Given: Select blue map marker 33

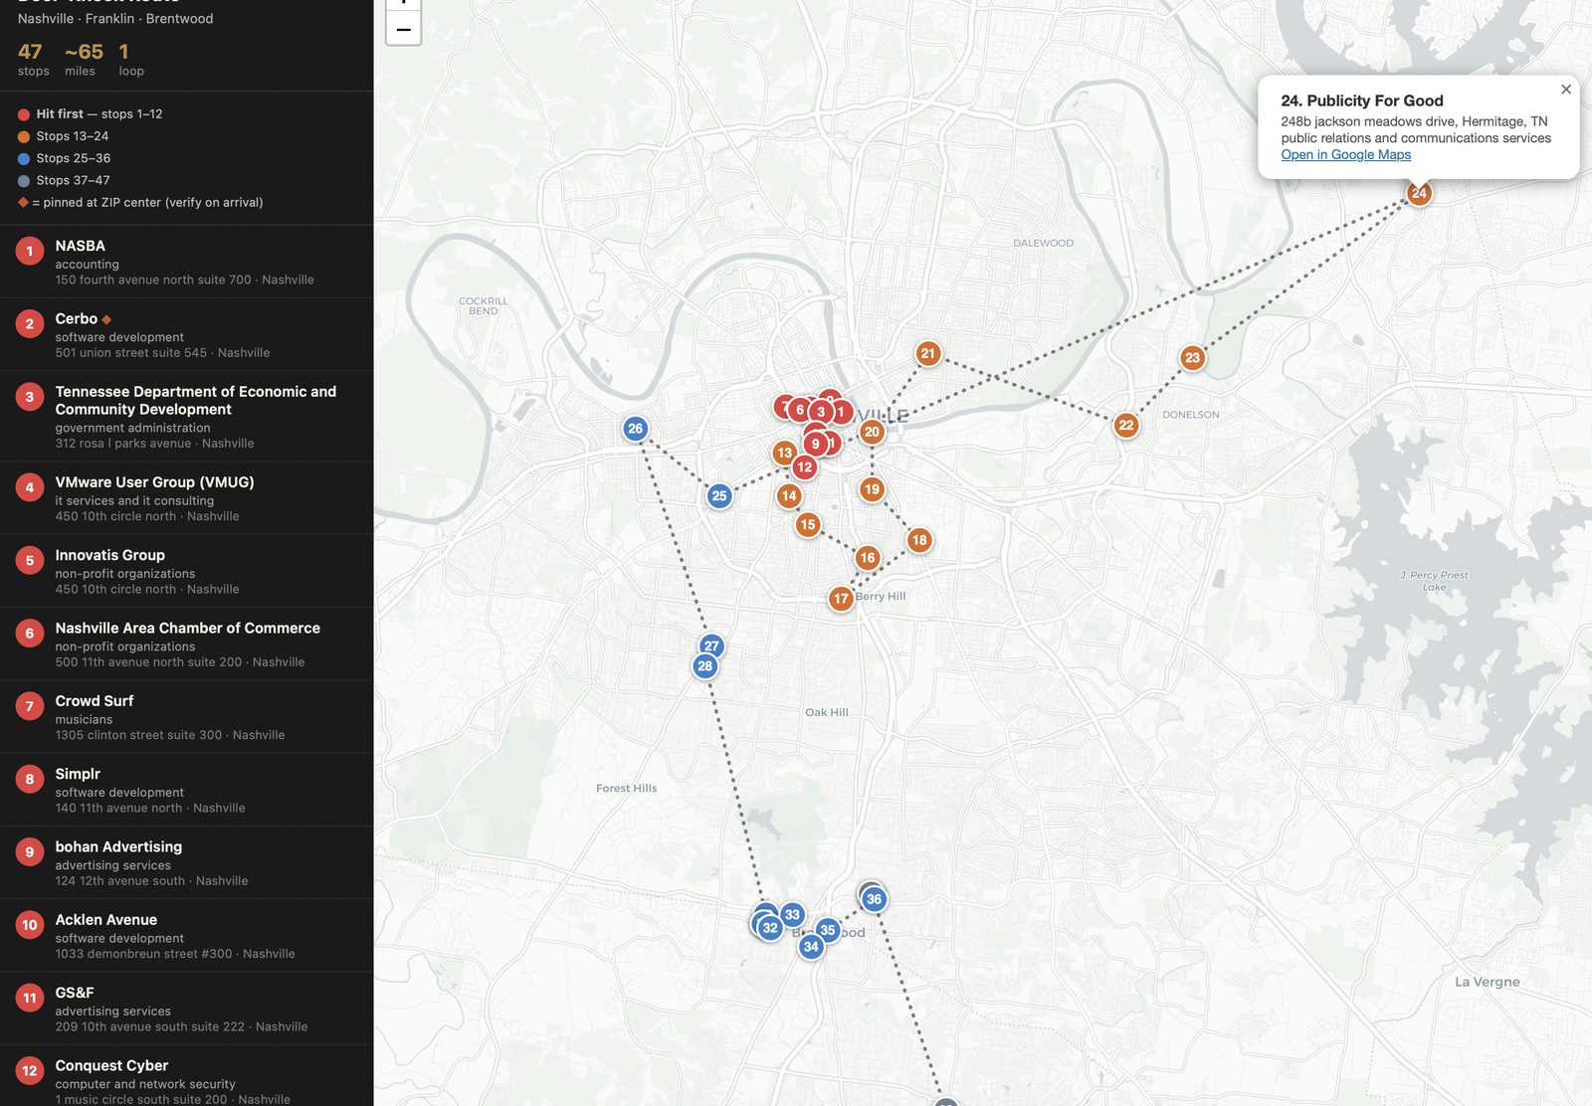Looking at the screenshot, I should pos(792,914).
